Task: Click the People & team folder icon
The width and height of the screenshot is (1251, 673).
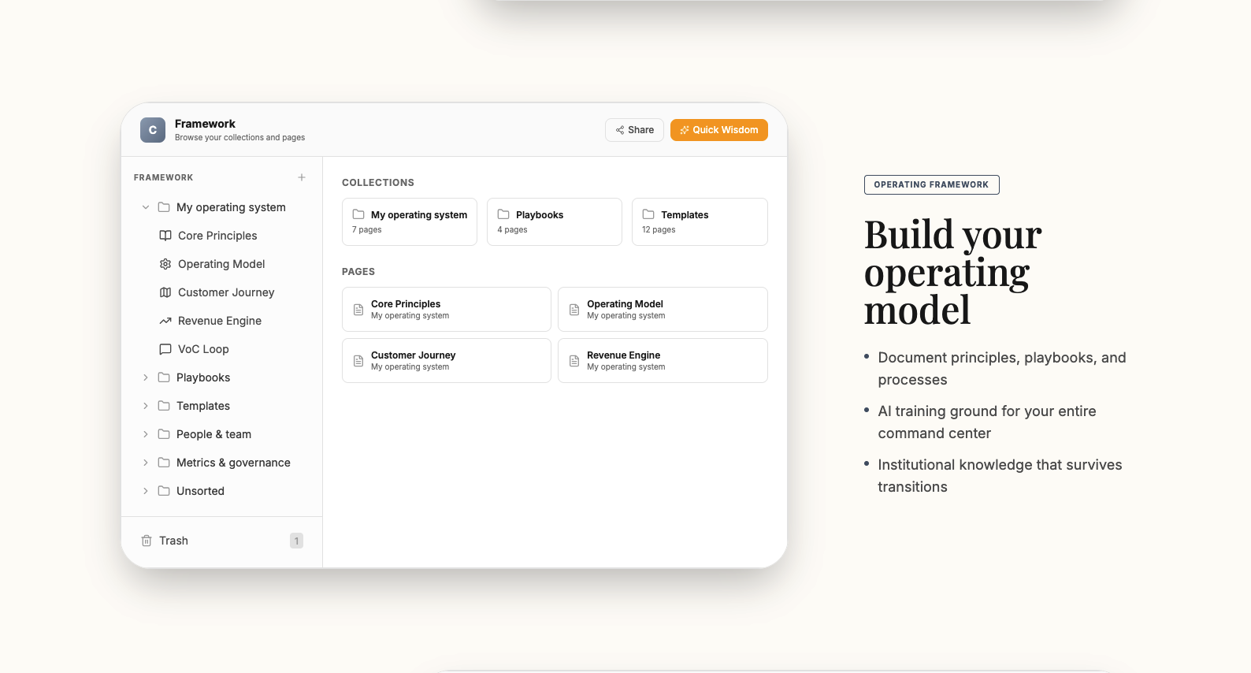Action: pyautogui.click(x=164, y=434)
